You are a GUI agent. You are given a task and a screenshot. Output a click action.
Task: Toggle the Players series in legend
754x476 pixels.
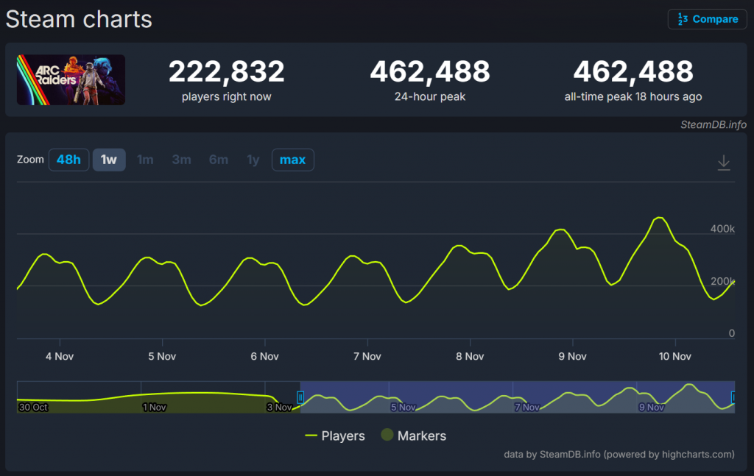click(x=335, y=436)
